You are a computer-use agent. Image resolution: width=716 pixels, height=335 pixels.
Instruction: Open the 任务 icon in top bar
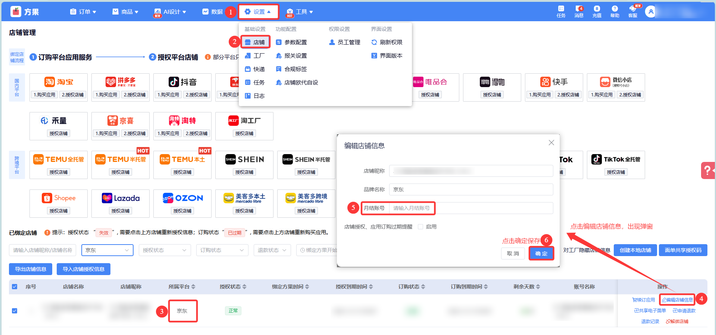[x=561, y=12]
